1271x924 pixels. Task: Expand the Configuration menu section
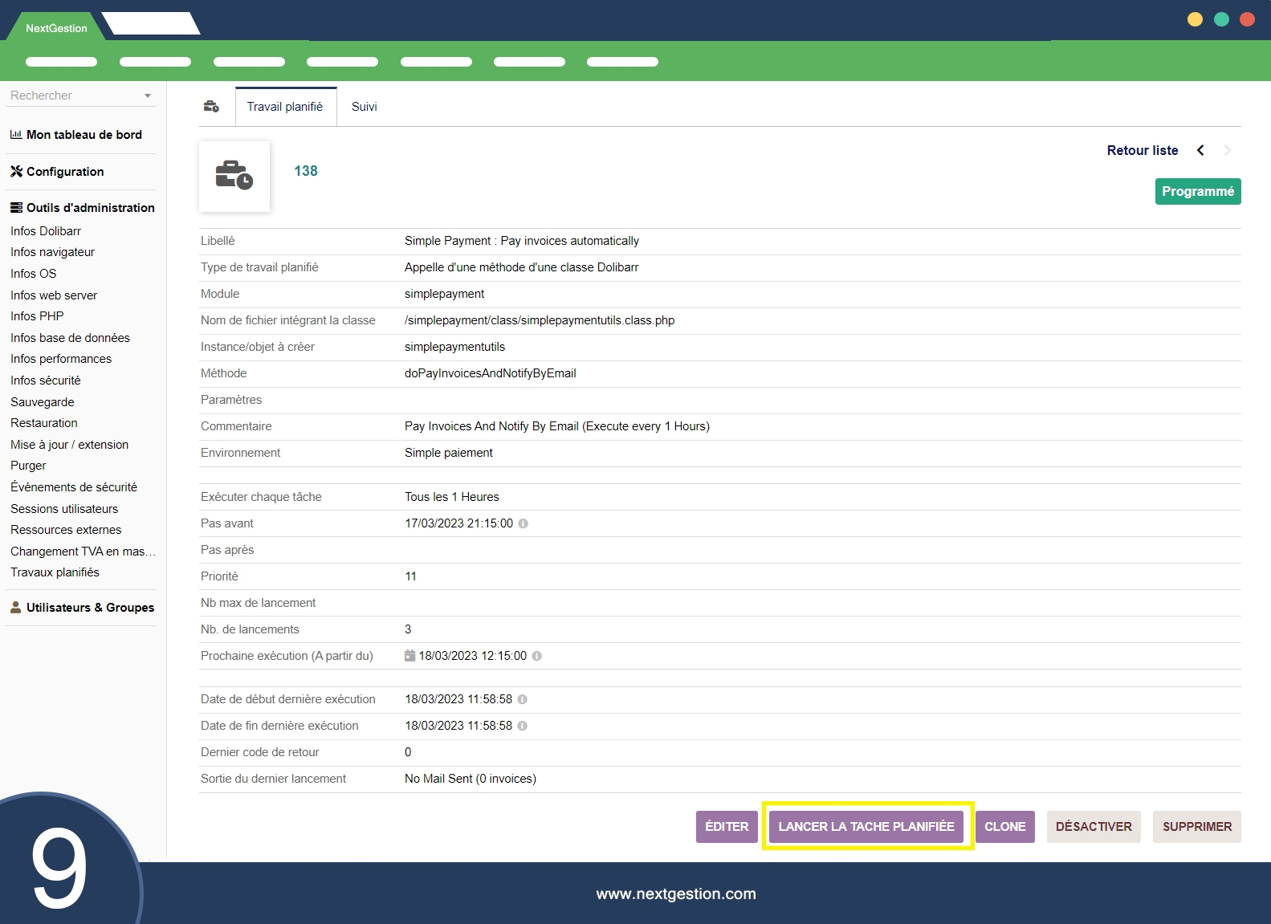click(65, 172)
